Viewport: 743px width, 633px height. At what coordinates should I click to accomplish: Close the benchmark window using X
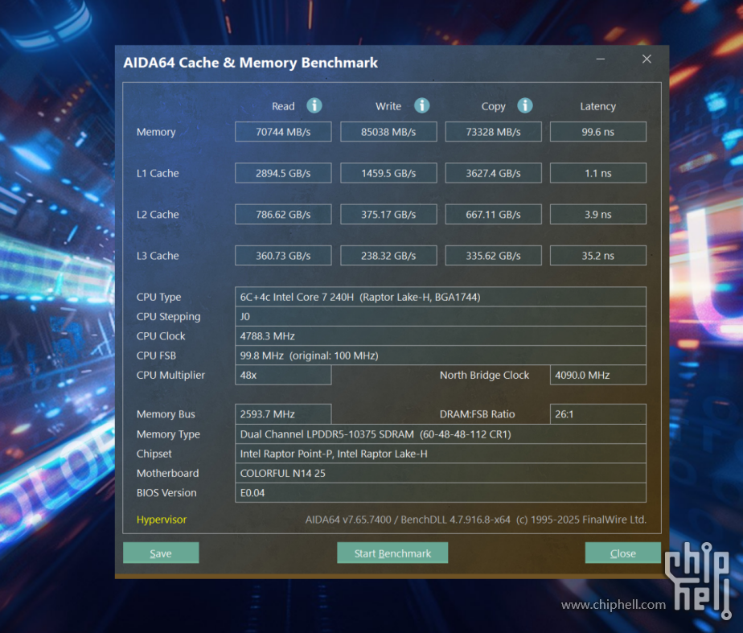647,59
